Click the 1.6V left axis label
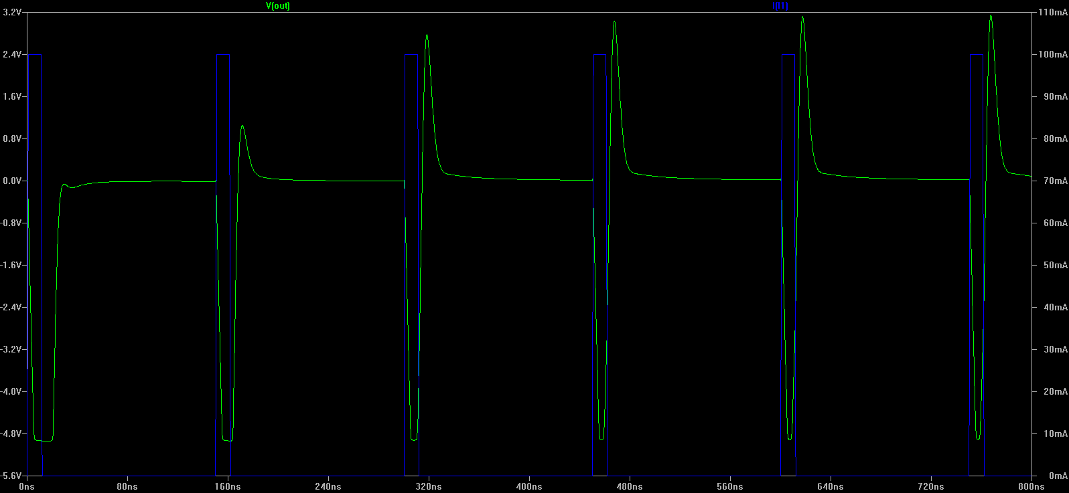Viewport: 1069px width, 493px height. (x=12, y=96)
